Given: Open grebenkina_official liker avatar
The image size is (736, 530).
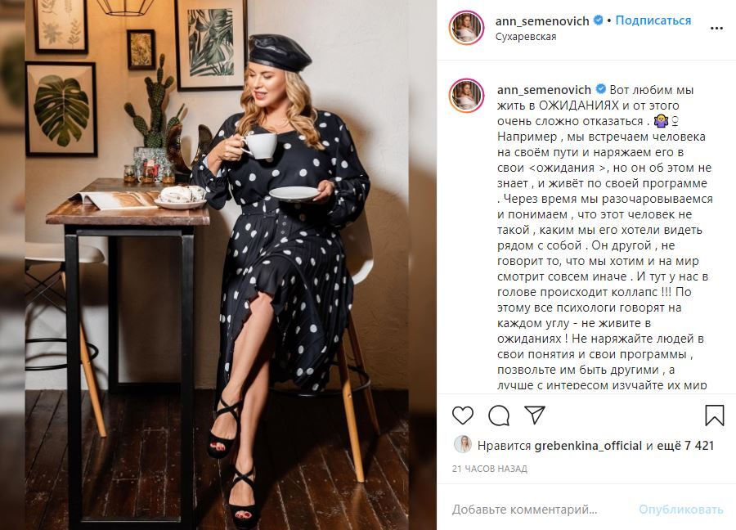Looking at the screenshot, I should (462, 444).
